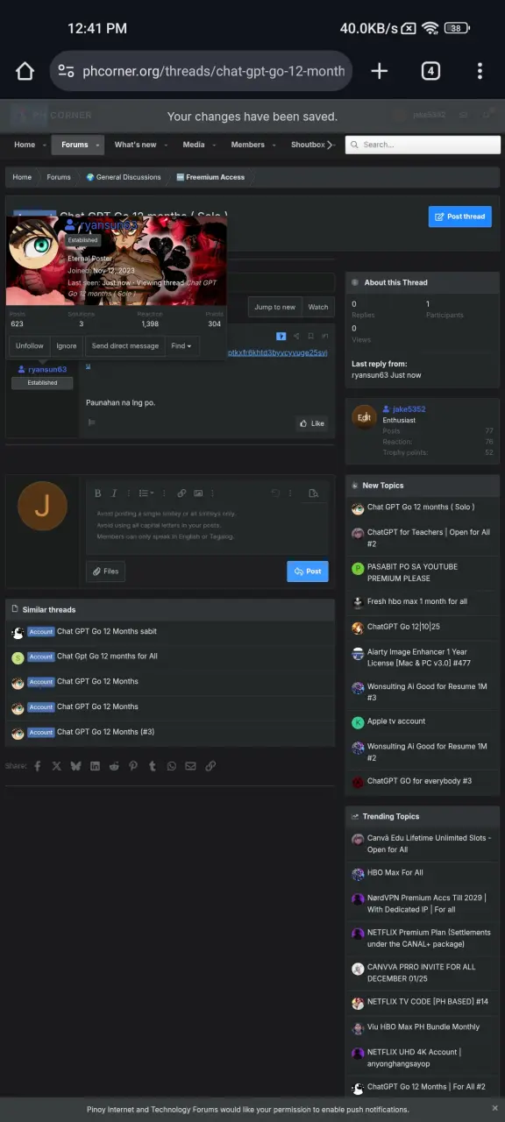Submit the reply with Post button
The image size is (505, 1122).
[308, 572]
